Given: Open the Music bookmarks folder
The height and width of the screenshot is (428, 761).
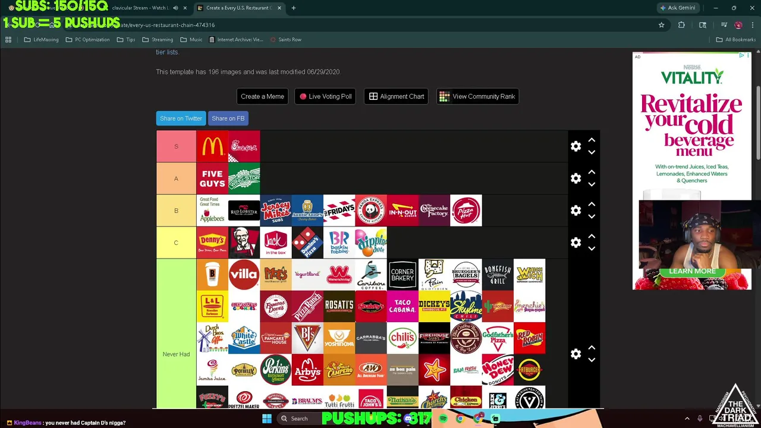Looking at the screenshot, I should point(191,40).
